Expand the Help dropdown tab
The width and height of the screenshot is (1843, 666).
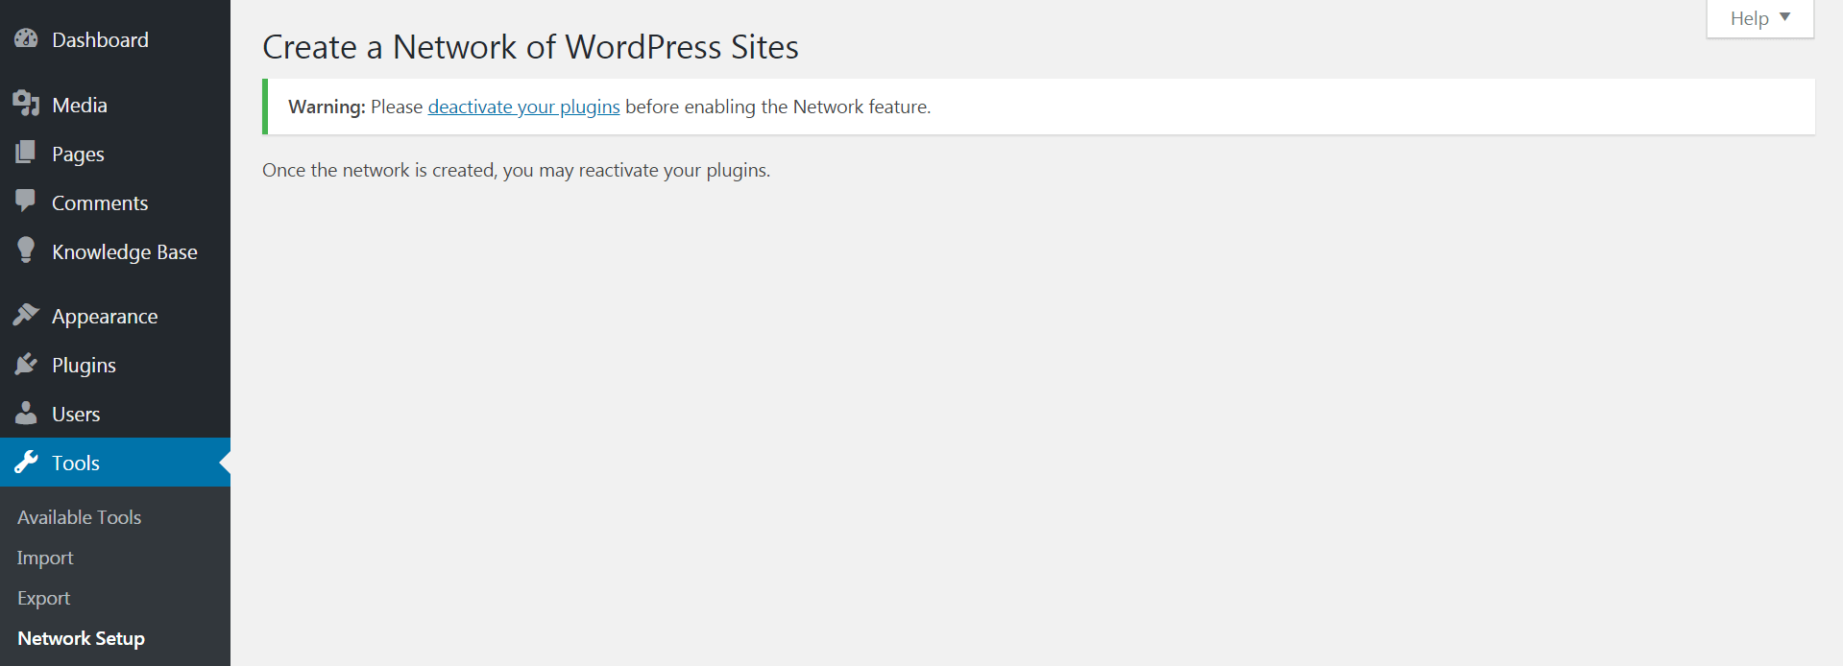point(1759,18)
